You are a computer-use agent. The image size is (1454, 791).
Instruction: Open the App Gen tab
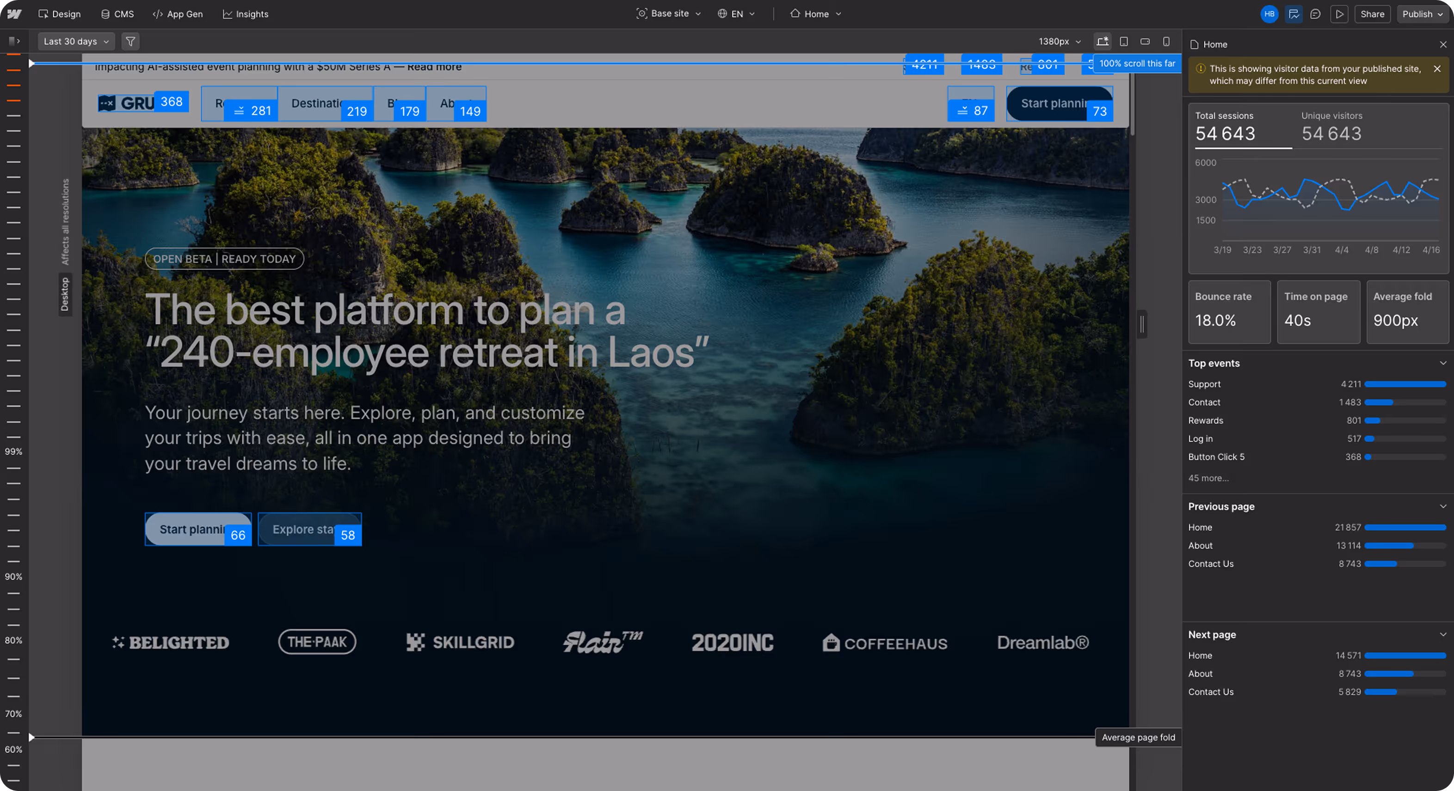[178, 14]
